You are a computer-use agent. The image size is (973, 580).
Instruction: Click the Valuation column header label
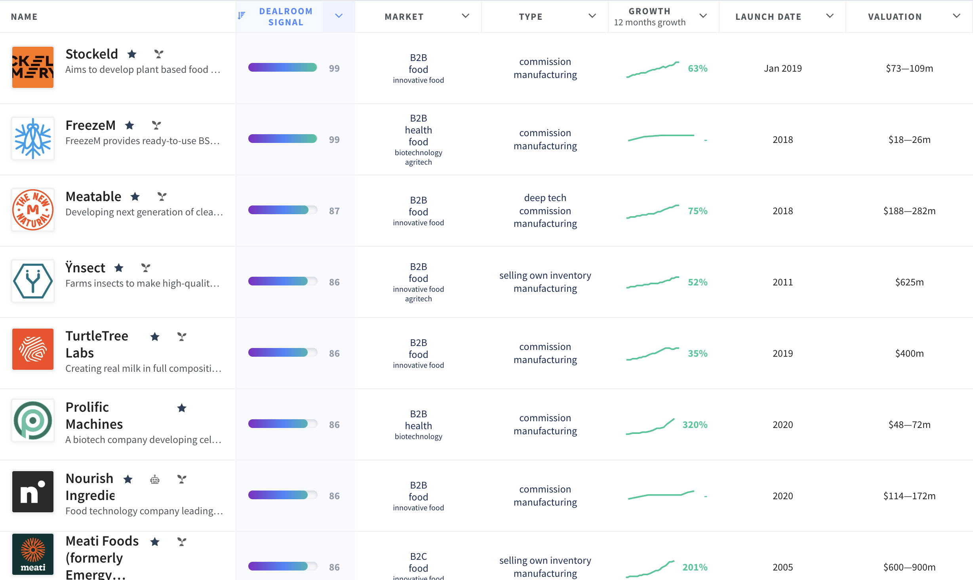tap(895, 17)
